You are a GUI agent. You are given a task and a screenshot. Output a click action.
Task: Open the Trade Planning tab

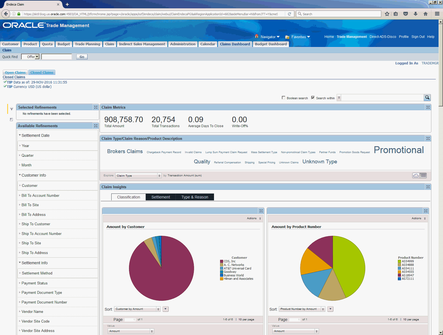point(87,44)
